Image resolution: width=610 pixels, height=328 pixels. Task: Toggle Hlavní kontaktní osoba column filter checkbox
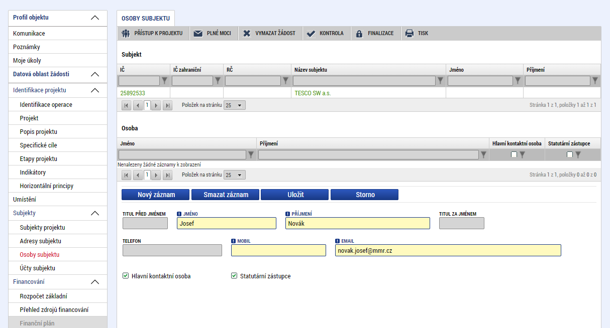click(514, 154)
